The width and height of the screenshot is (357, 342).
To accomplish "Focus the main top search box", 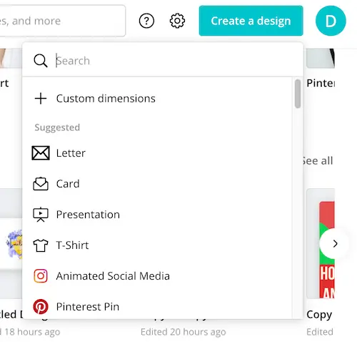I will tap(63, 21).
